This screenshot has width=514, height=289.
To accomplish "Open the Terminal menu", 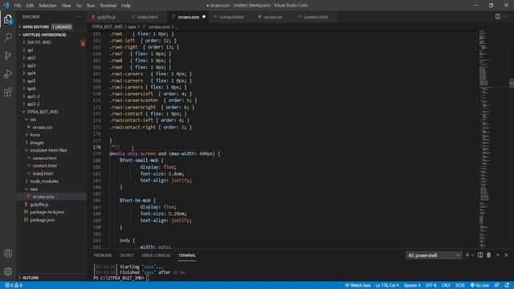I will pos(108,6).
